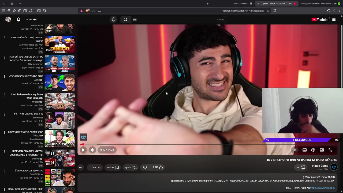
Task: Open a new browser tab
Action: [207, 3]
